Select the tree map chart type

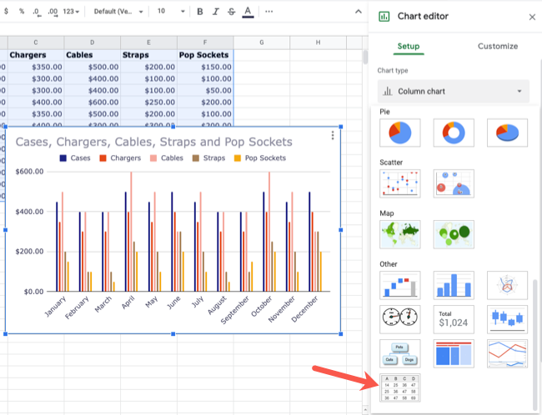pyautogui.click(x=454, y=352)
